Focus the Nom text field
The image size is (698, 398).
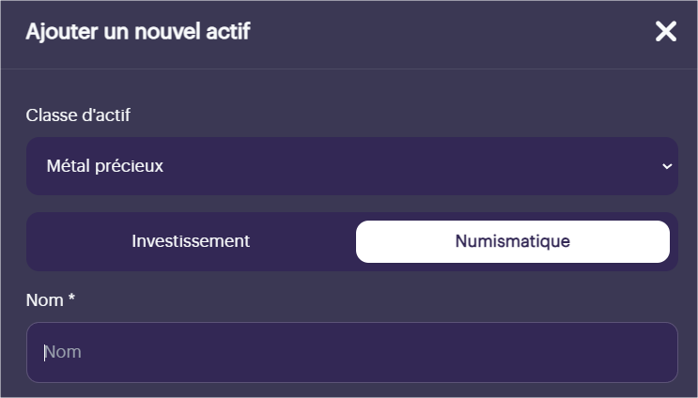[352, 352]
